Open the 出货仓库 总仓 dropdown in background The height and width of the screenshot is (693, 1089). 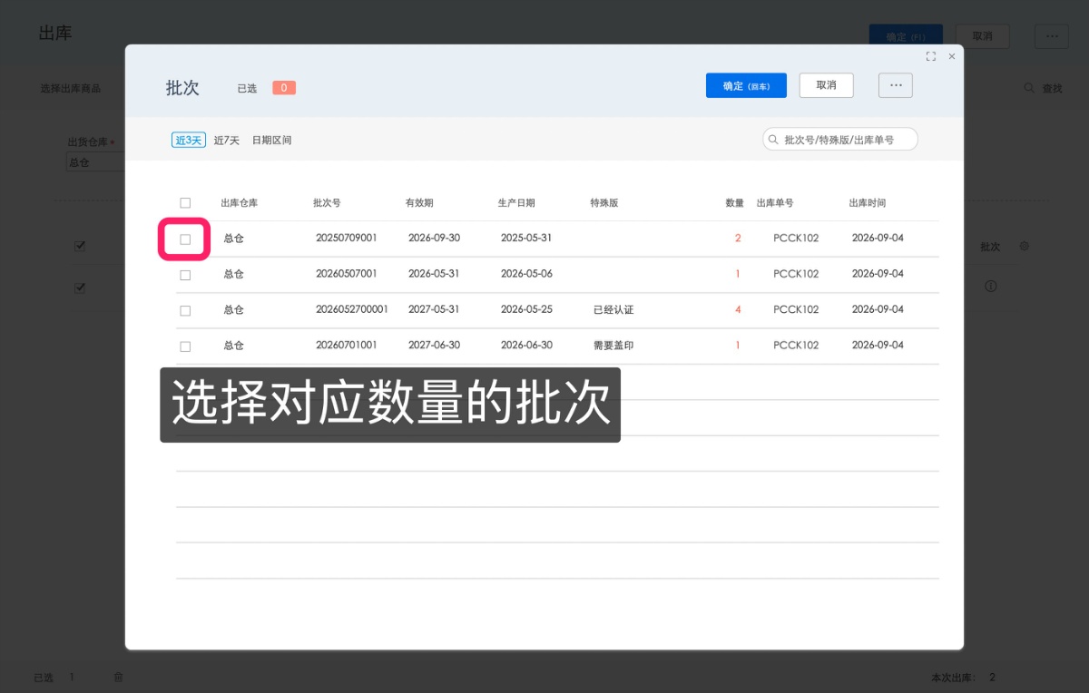coord(95,162)
